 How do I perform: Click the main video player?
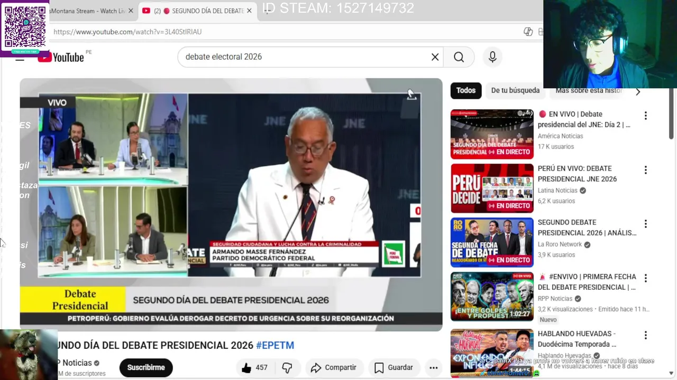point(231,205)
